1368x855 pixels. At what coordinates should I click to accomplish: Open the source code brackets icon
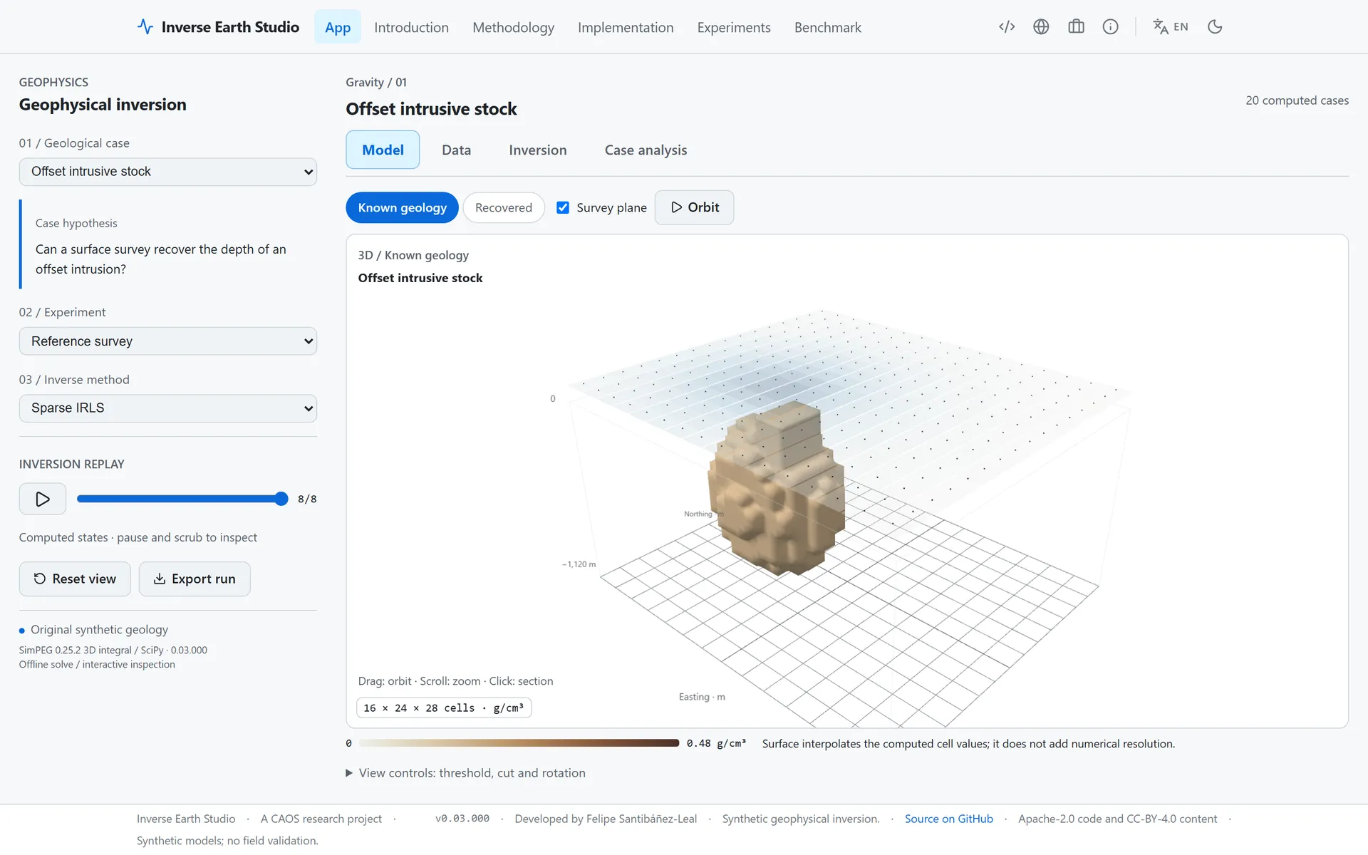point(1007,27)
